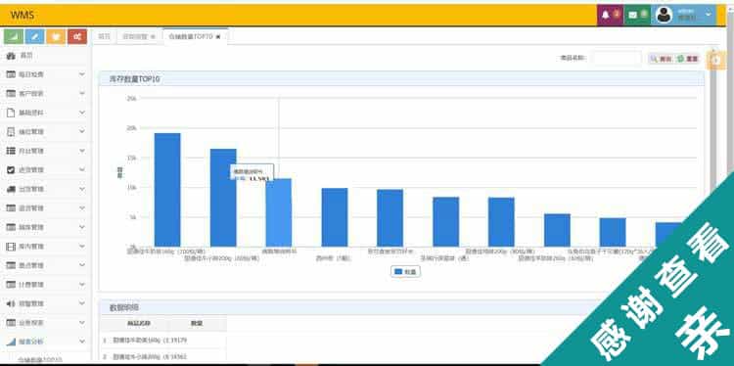Viewport: 734px width, 366px height.
Task: Click inside the 商品名称 search input
Action: click(616, 59)
